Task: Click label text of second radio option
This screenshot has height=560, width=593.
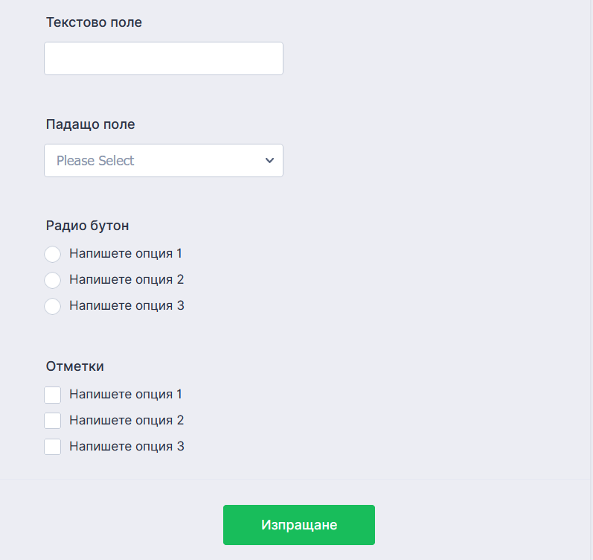Action: pyautogui.click(x=126, y=279)
